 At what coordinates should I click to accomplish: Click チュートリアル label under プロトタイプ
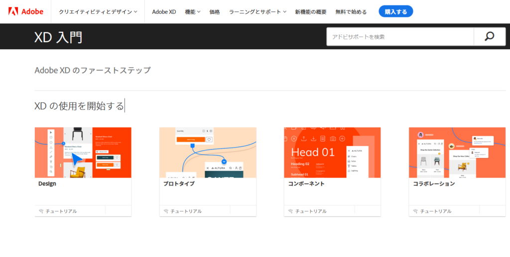pos(186,211)
